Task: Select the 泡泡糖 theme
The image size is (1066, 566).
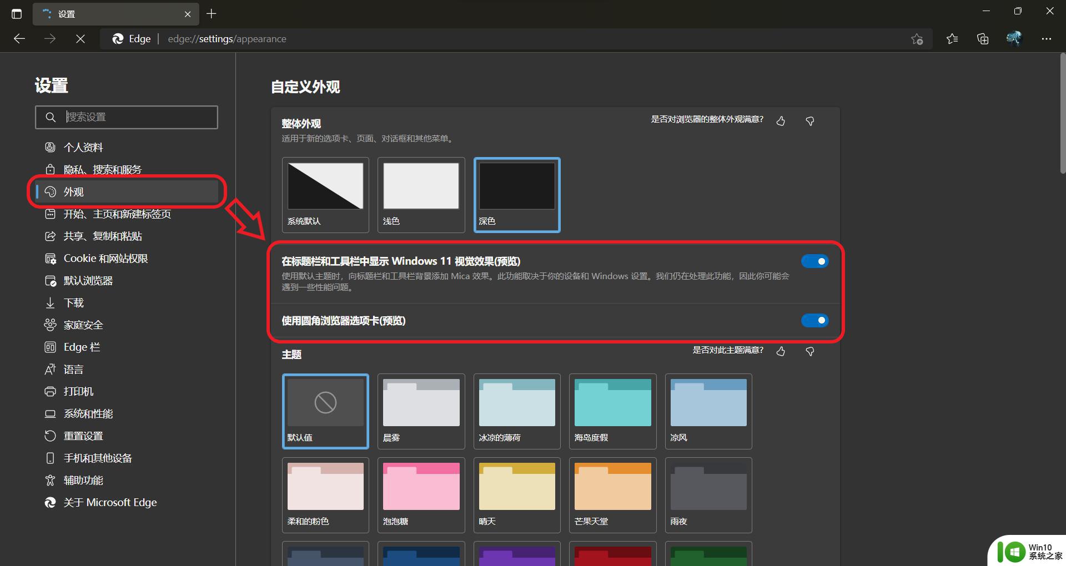Action: 421,495
